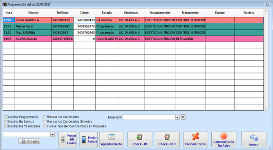Select the 12:00 appointment hour cell

9,20
